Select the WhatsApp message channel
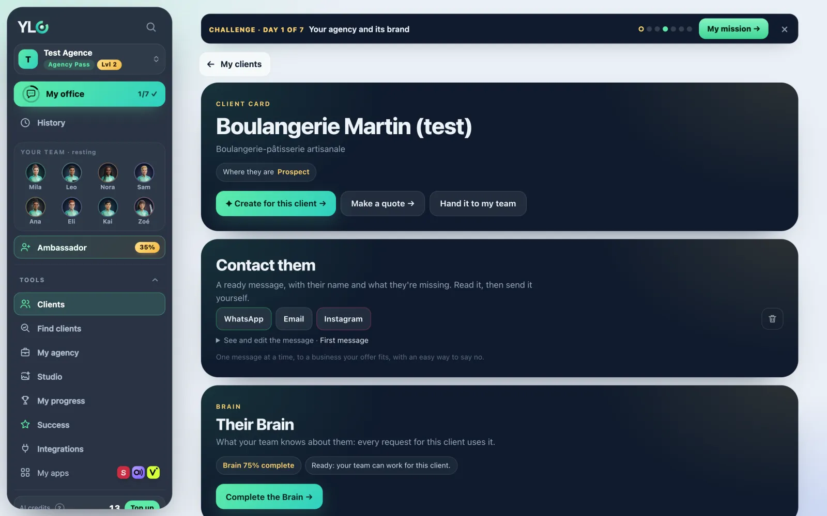Image resolution: width=827 pixels, height=516 pixels. (243, 319)
